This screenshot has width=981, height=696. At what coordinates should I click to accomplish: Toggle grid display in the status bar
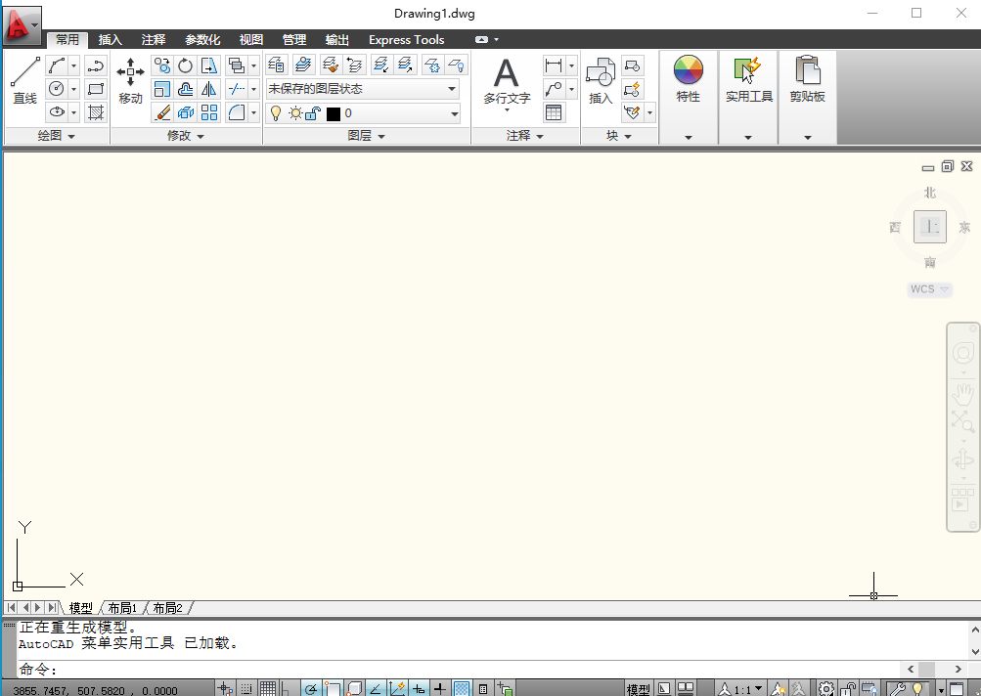click(269, 688)
